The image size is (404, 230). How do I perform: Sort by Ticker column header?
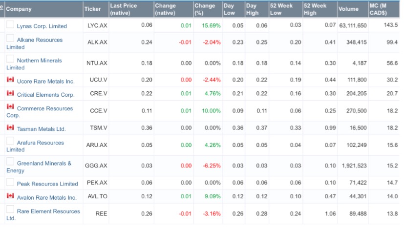tap(92, 9)
